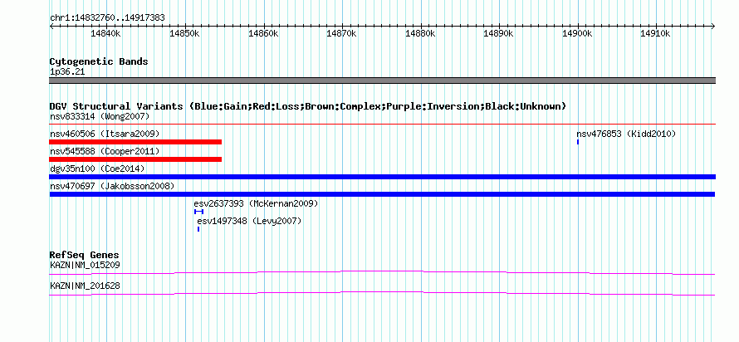
Task: Click the esv1497348 (Levy2007) variant marker
Action: point(198,229)
